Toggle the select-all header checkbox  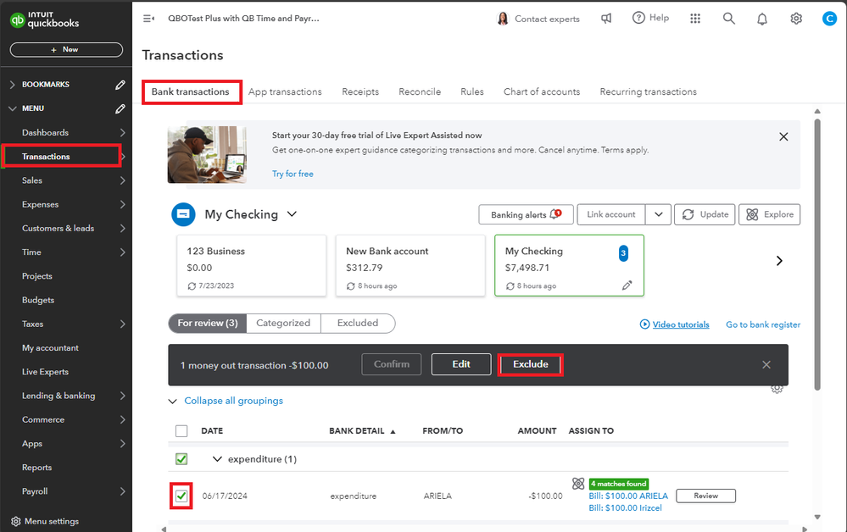[x=181, y=431]
